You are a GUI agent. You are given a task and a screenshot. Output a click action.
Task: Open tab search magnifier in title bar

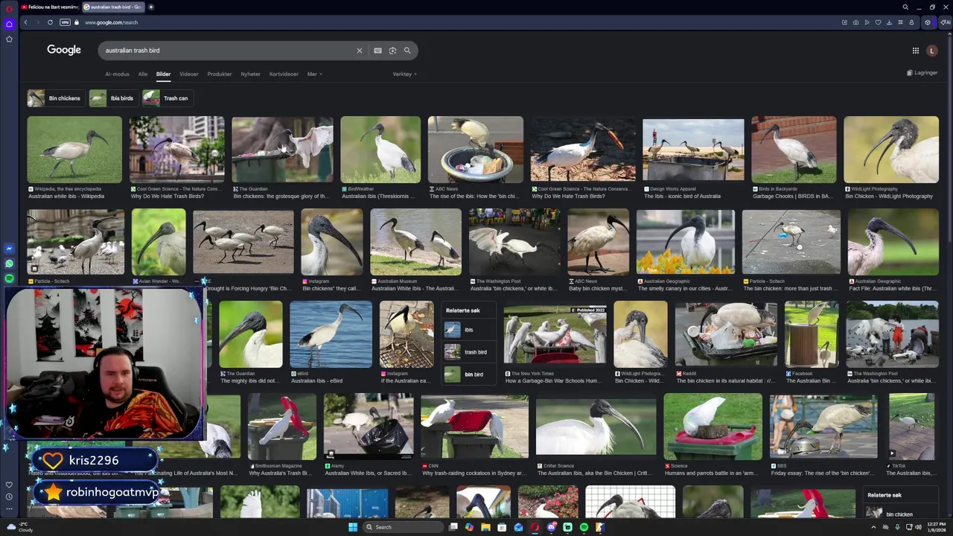click(905, 7)
